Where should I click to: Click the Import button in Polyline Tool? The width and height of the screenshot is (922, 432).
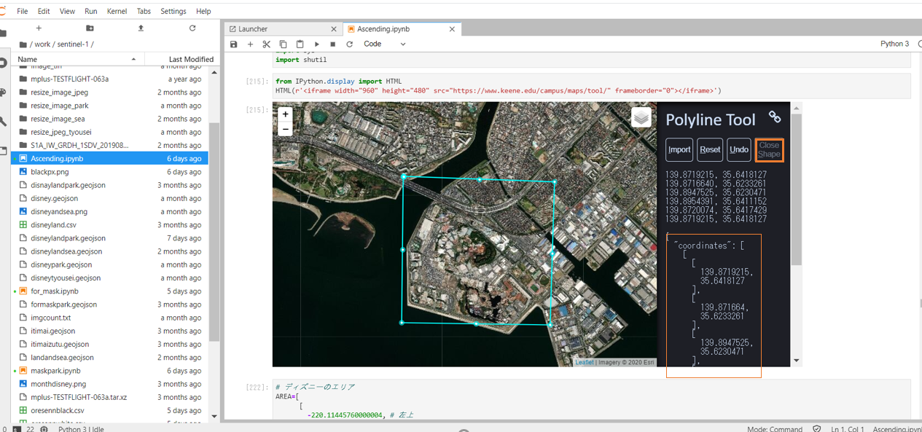click(x=679, y=149)
